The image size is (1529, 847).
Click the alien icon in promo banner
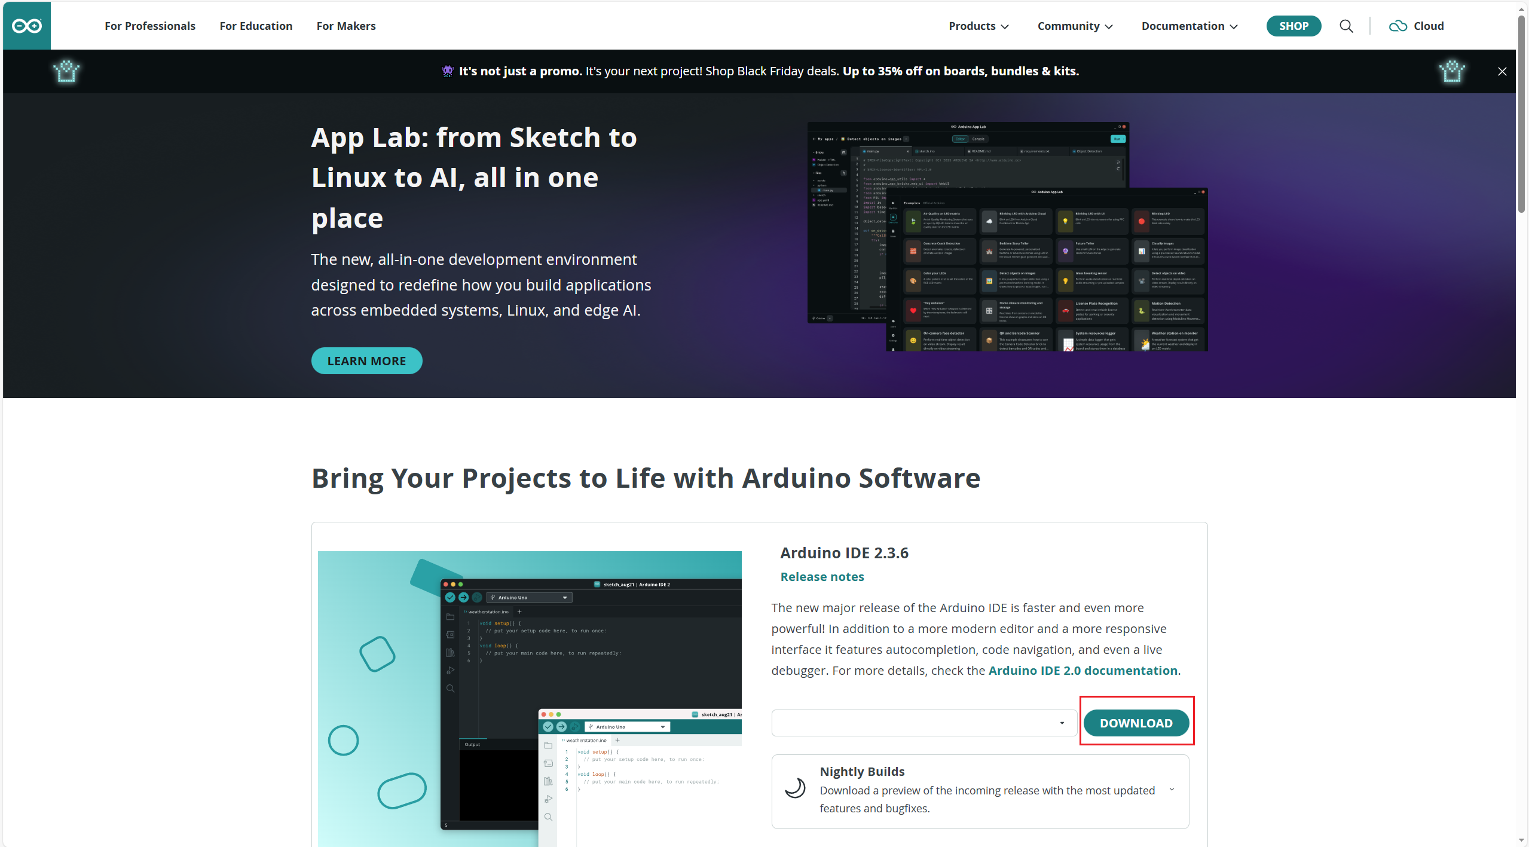(447, 71)
